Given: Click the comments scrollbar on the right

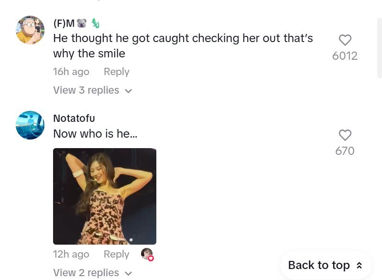Looking at the screenshot, I should [379, 48].
